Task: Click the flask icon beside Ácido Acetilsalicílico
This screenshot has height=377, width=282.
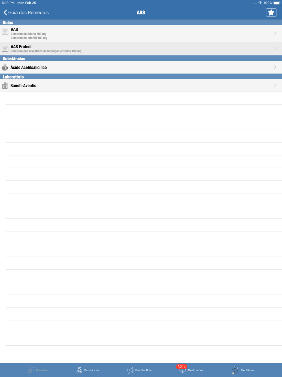Action: click(5, 67)
